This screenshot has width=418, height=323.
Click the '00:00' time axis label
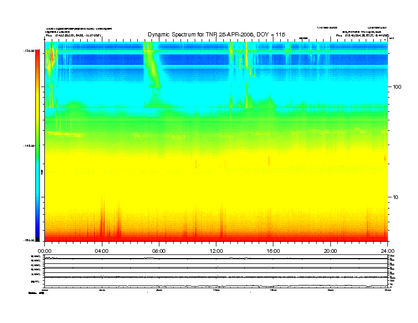click(44, 251)
